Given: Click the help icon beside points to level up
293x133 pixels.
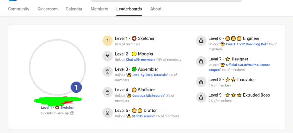Looking at the screenshot, I should click(x=72, y=113).
